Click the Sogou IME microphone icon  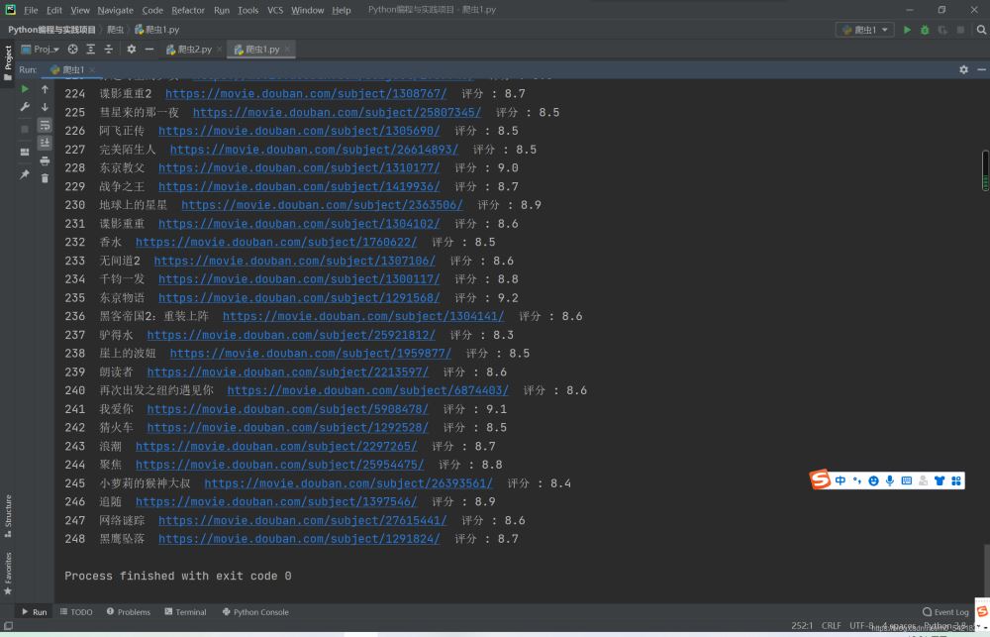click(x=890, y=480)
